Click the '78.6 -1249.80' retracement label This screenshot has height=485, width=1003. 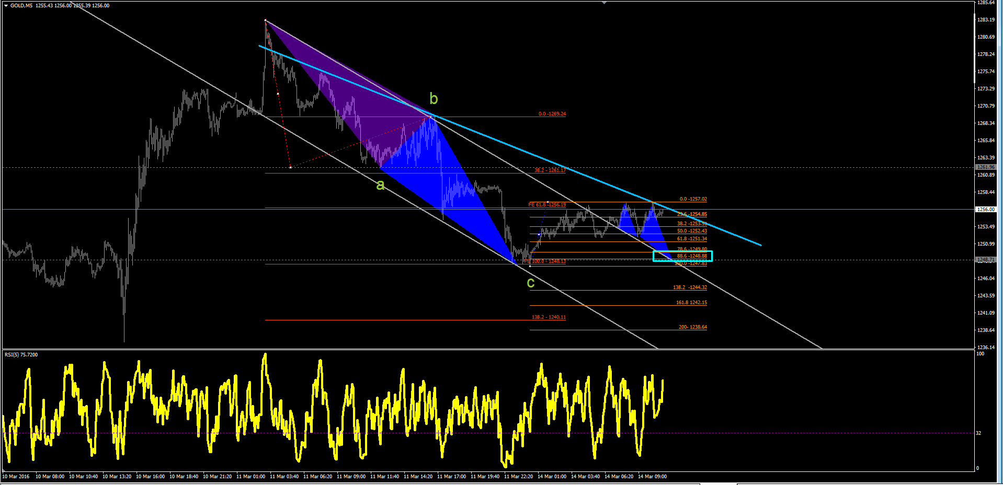(692, 249)
